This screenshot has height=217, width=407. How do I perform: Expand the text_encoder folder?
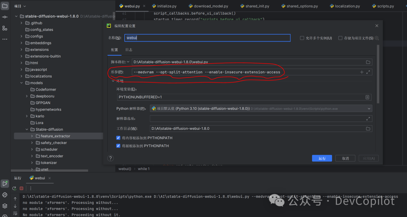pos(32,156)
